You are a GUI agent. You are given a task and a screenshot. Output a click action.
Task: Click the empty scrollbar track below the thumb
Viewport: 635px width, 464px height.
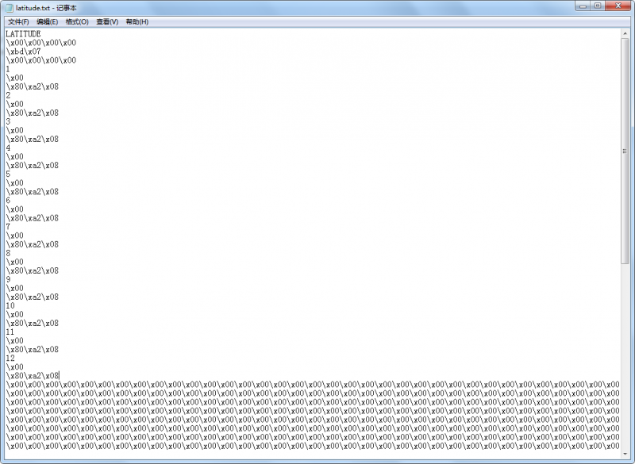coord(625,357)
